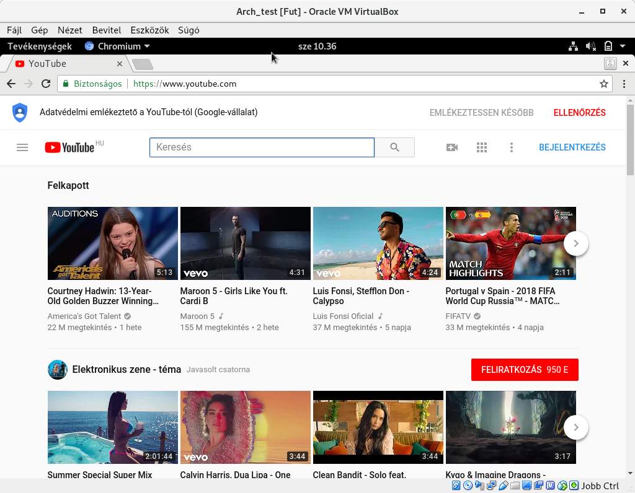Click the browser back arrow
The height and width of the screenshot is (493, 635).
11,84
